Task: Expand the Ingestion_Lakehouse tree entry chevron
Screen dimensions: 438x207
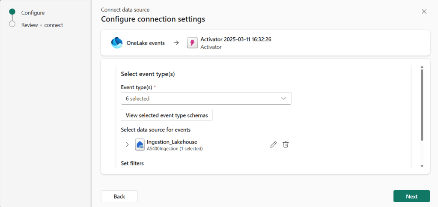Action: pos(127,145)
